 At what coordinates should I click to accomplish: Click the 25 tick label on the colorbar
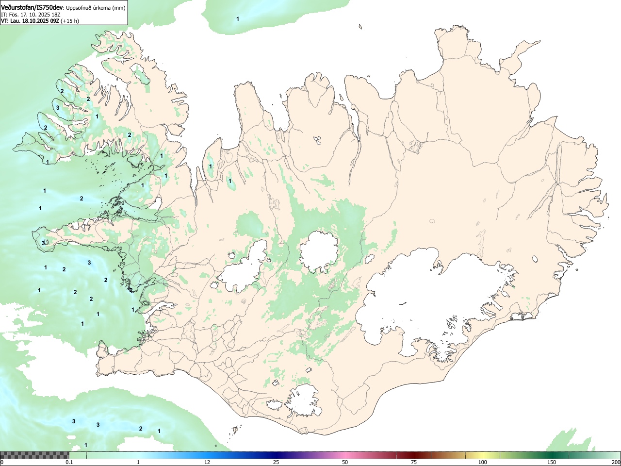pos(276,462)
